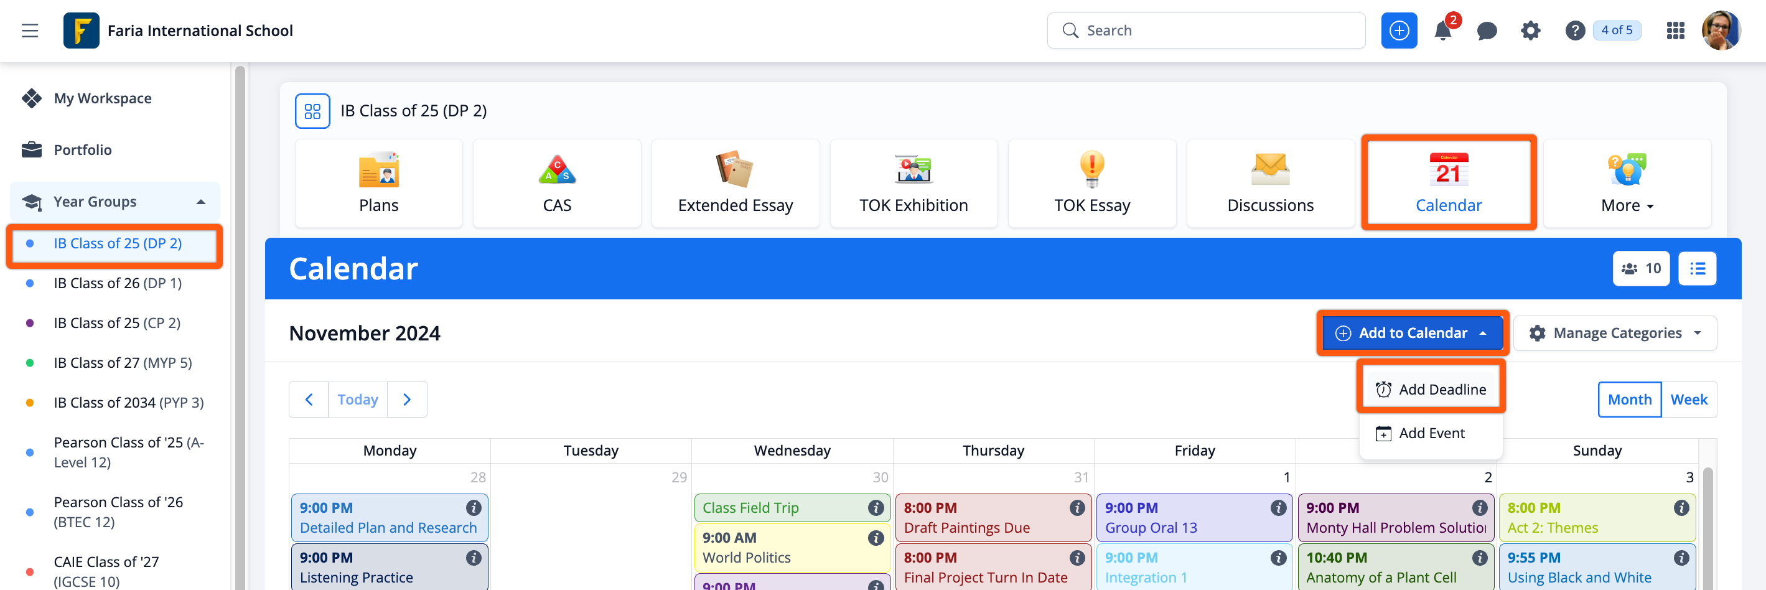1766x590 pixels.
Task: Select Add Deadline from the menu
Action: (x=1431, y=390)
